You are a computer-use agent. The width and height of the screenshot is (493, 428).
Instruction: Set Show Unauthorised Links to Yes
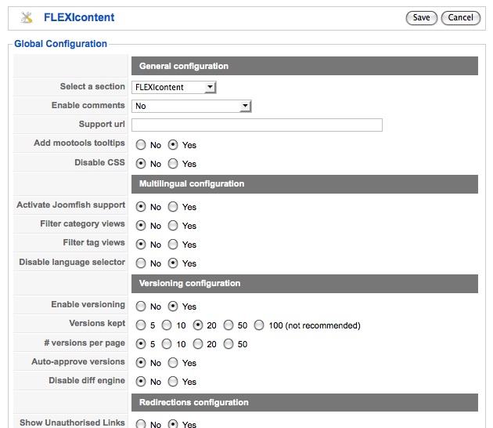173,424
